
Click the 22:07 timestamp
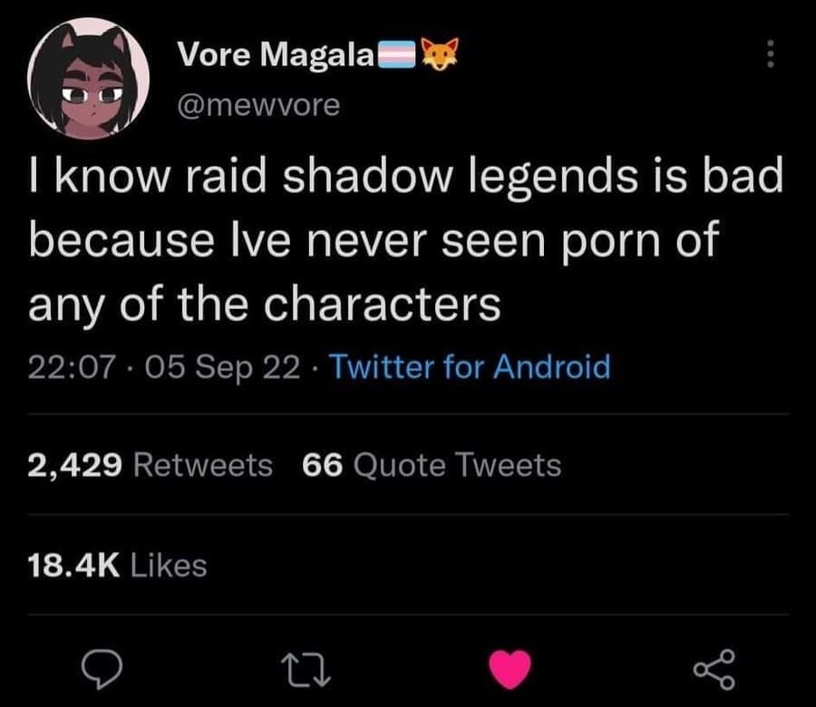[72, 367]
